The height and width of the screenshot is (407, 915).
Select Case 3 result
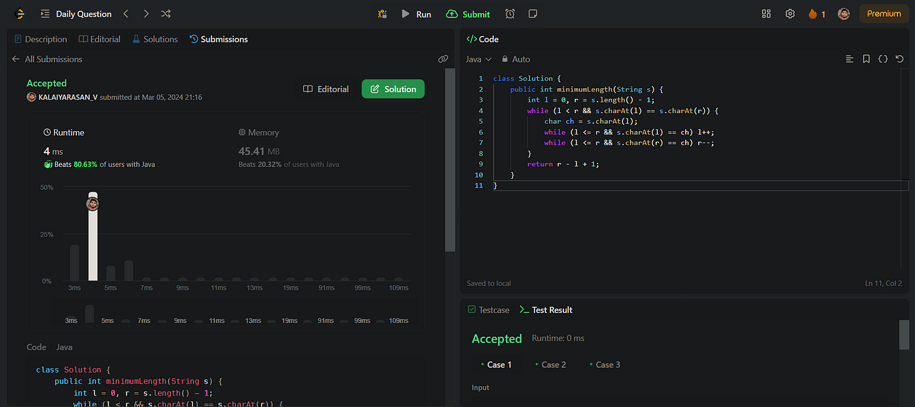pos(605,365)
